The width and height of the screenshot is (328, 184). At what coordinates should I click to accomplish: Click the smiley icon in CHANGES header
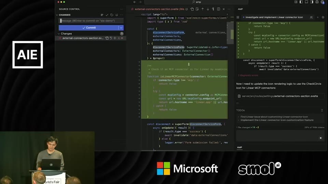click(x=117, y=15)
